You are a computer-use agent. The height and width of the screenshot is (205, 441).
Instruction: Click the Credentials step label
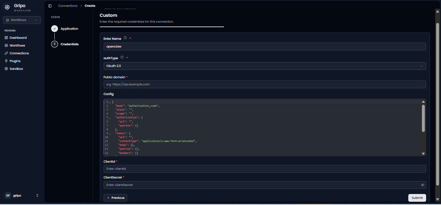70,44
